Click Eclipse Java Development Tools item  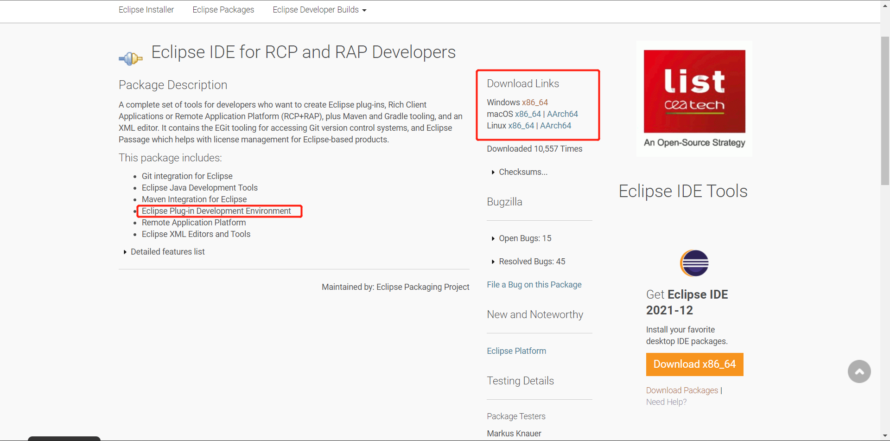pyautogui.click(x=200, y=188)
